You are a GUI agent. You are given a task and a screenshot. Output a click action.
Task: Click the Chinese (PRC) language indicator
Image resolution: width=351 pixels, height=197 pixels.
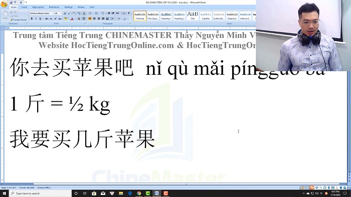(44, 187)
